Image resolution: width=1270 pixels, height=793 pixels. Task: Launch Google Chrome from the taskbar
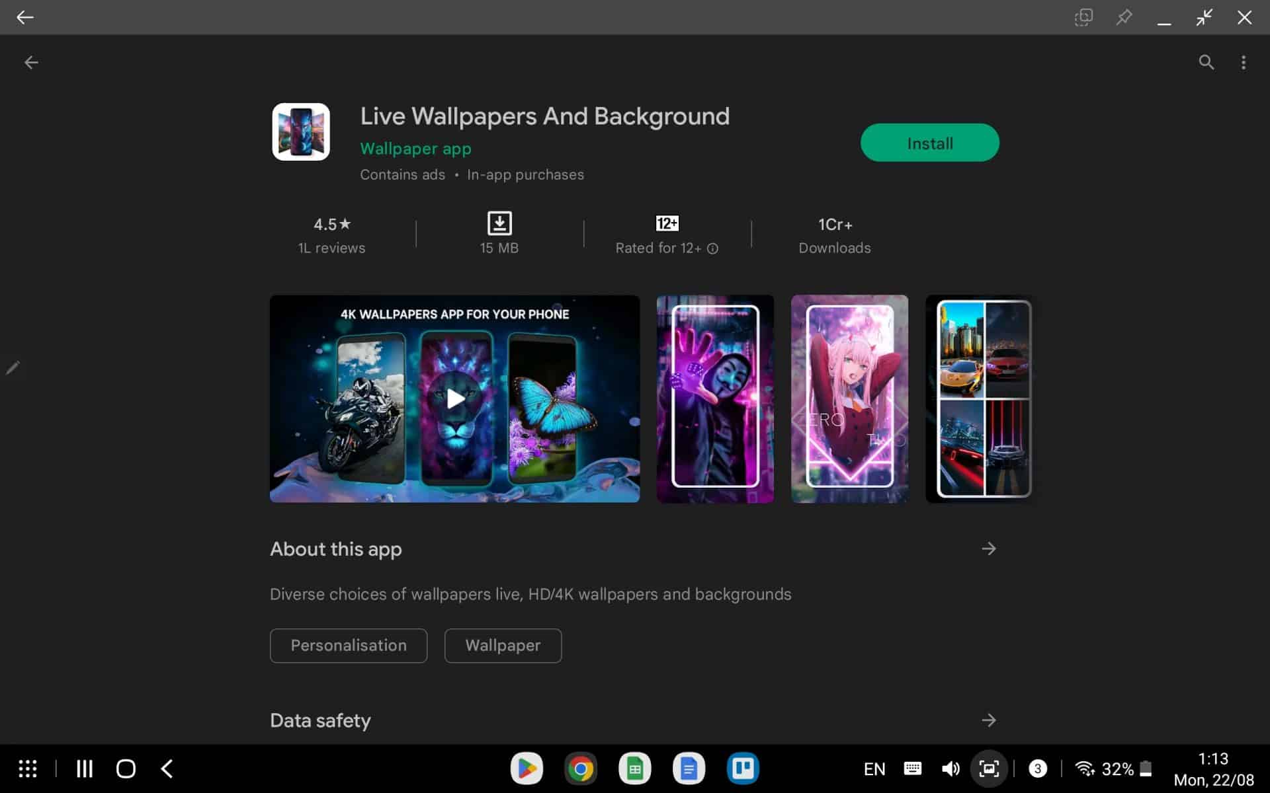[580, 768]
